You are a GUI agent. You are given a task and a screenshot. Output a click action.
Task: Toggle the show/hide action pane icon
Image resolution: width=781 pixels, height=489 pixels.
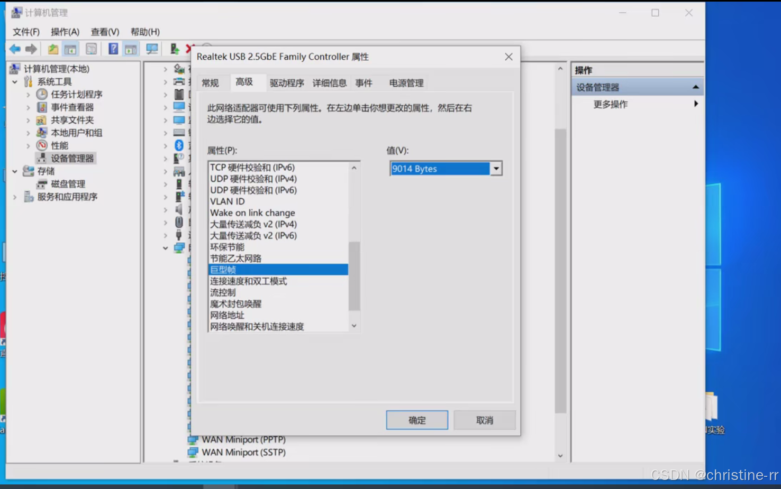point(131,49)
